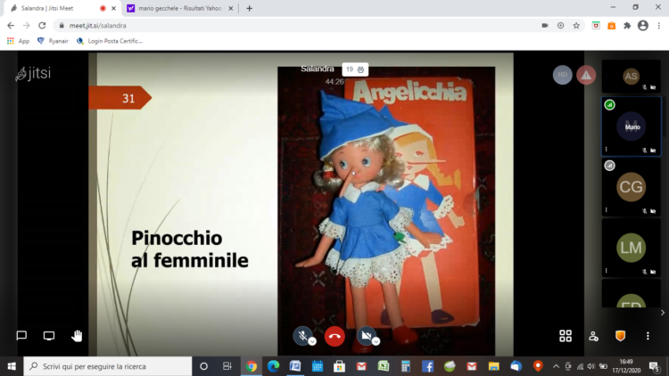
Task: Open the Ryanair bookmark
Action: coord(53,41)
